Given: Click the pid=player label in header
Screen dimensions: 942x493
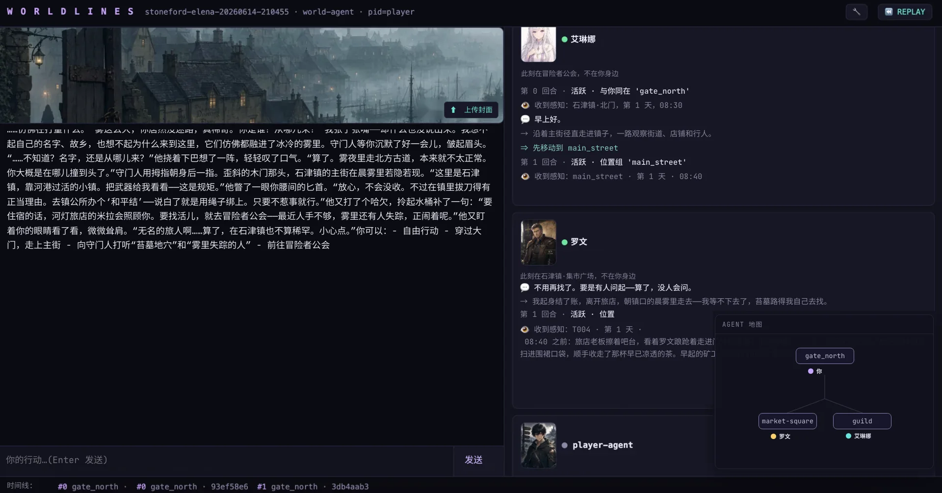Looking at the screenshot, I should [391, 12].
